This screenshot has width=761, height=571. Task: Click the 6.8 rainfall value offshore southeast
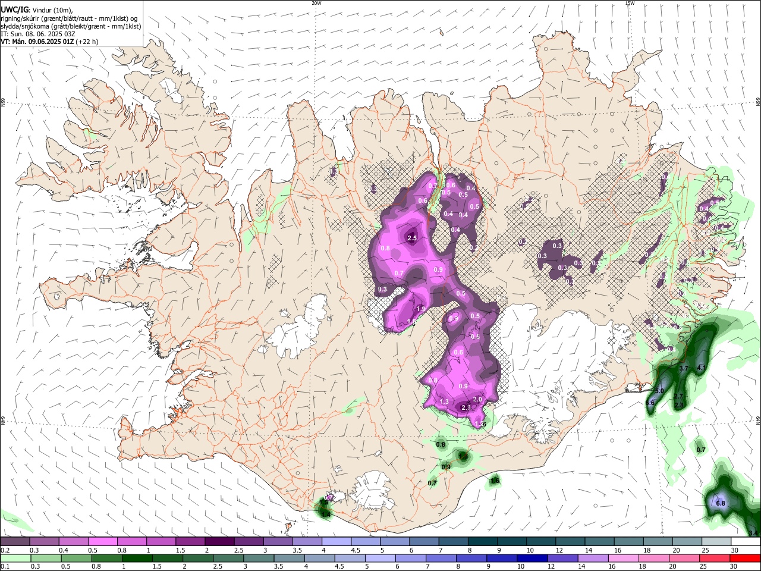pos(720,503)
